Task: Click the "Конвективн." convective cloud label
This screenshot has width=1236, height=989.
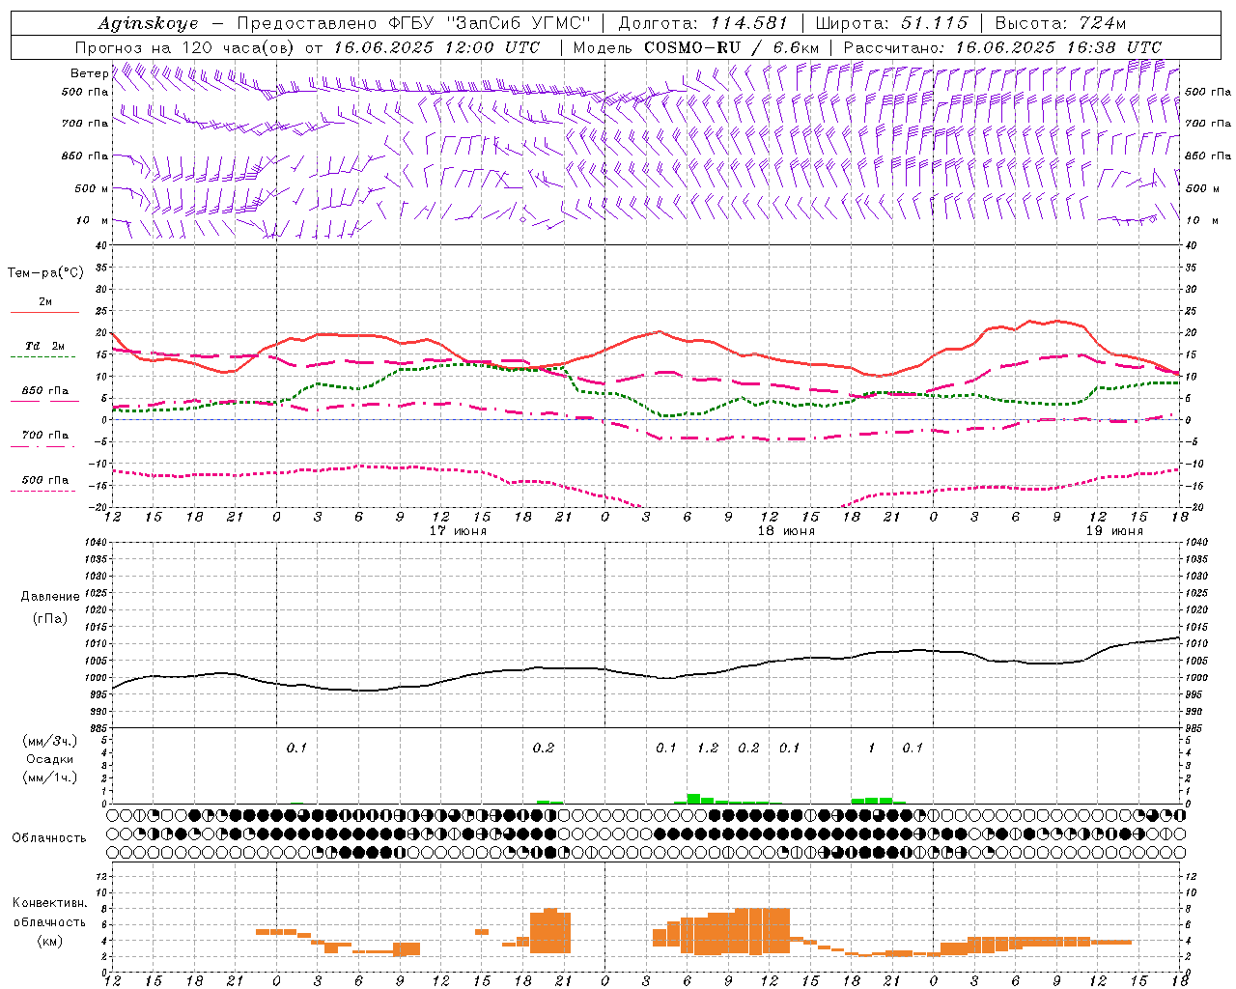Action: point(50,903)
